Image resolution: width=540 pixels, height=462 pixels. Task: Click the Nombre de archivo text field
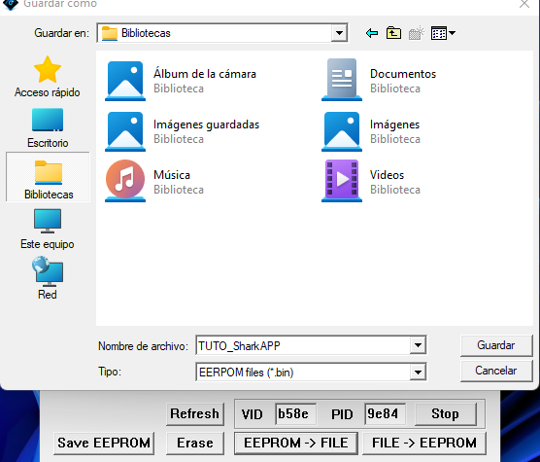tap(303, 345)
